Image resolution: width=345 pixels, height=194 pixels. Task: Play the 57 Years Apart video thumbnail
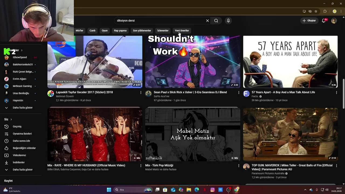[x=290, y=62]
